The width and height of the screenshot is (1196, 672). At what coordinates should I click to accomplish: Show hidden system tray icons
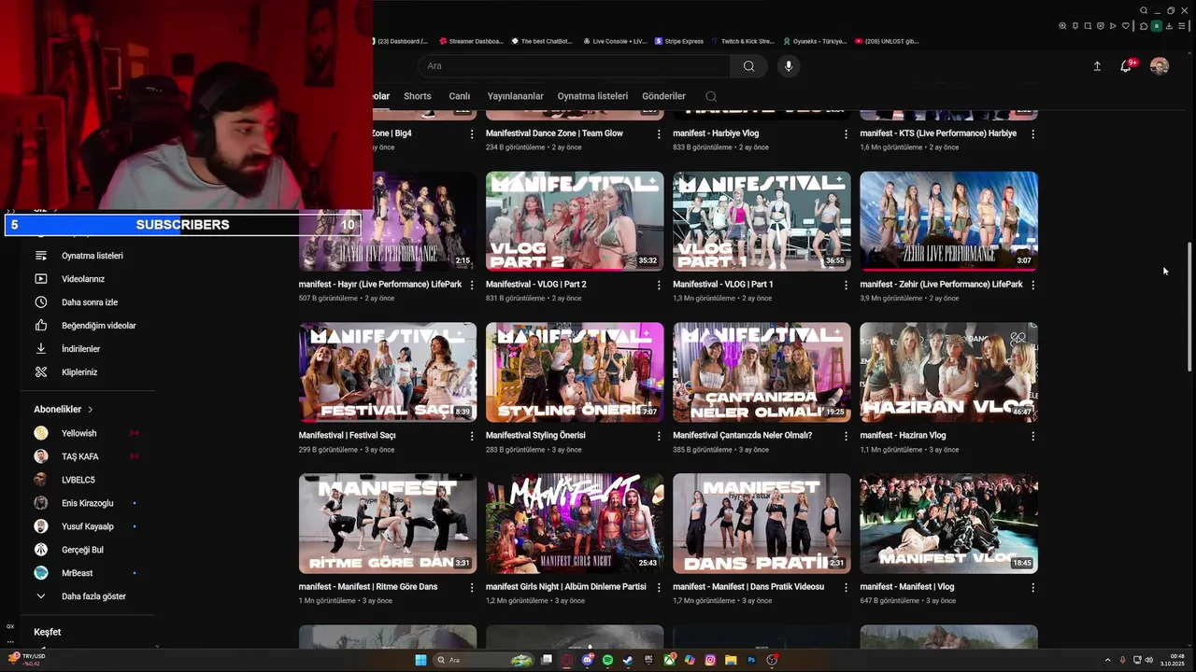click(x=1108, y=660)
